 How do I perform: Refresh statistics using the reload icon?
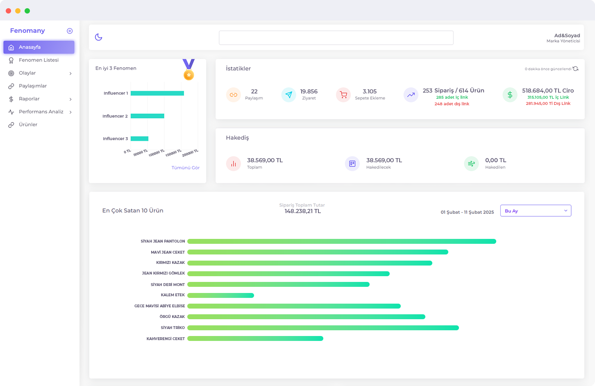(x=575, y=69)
